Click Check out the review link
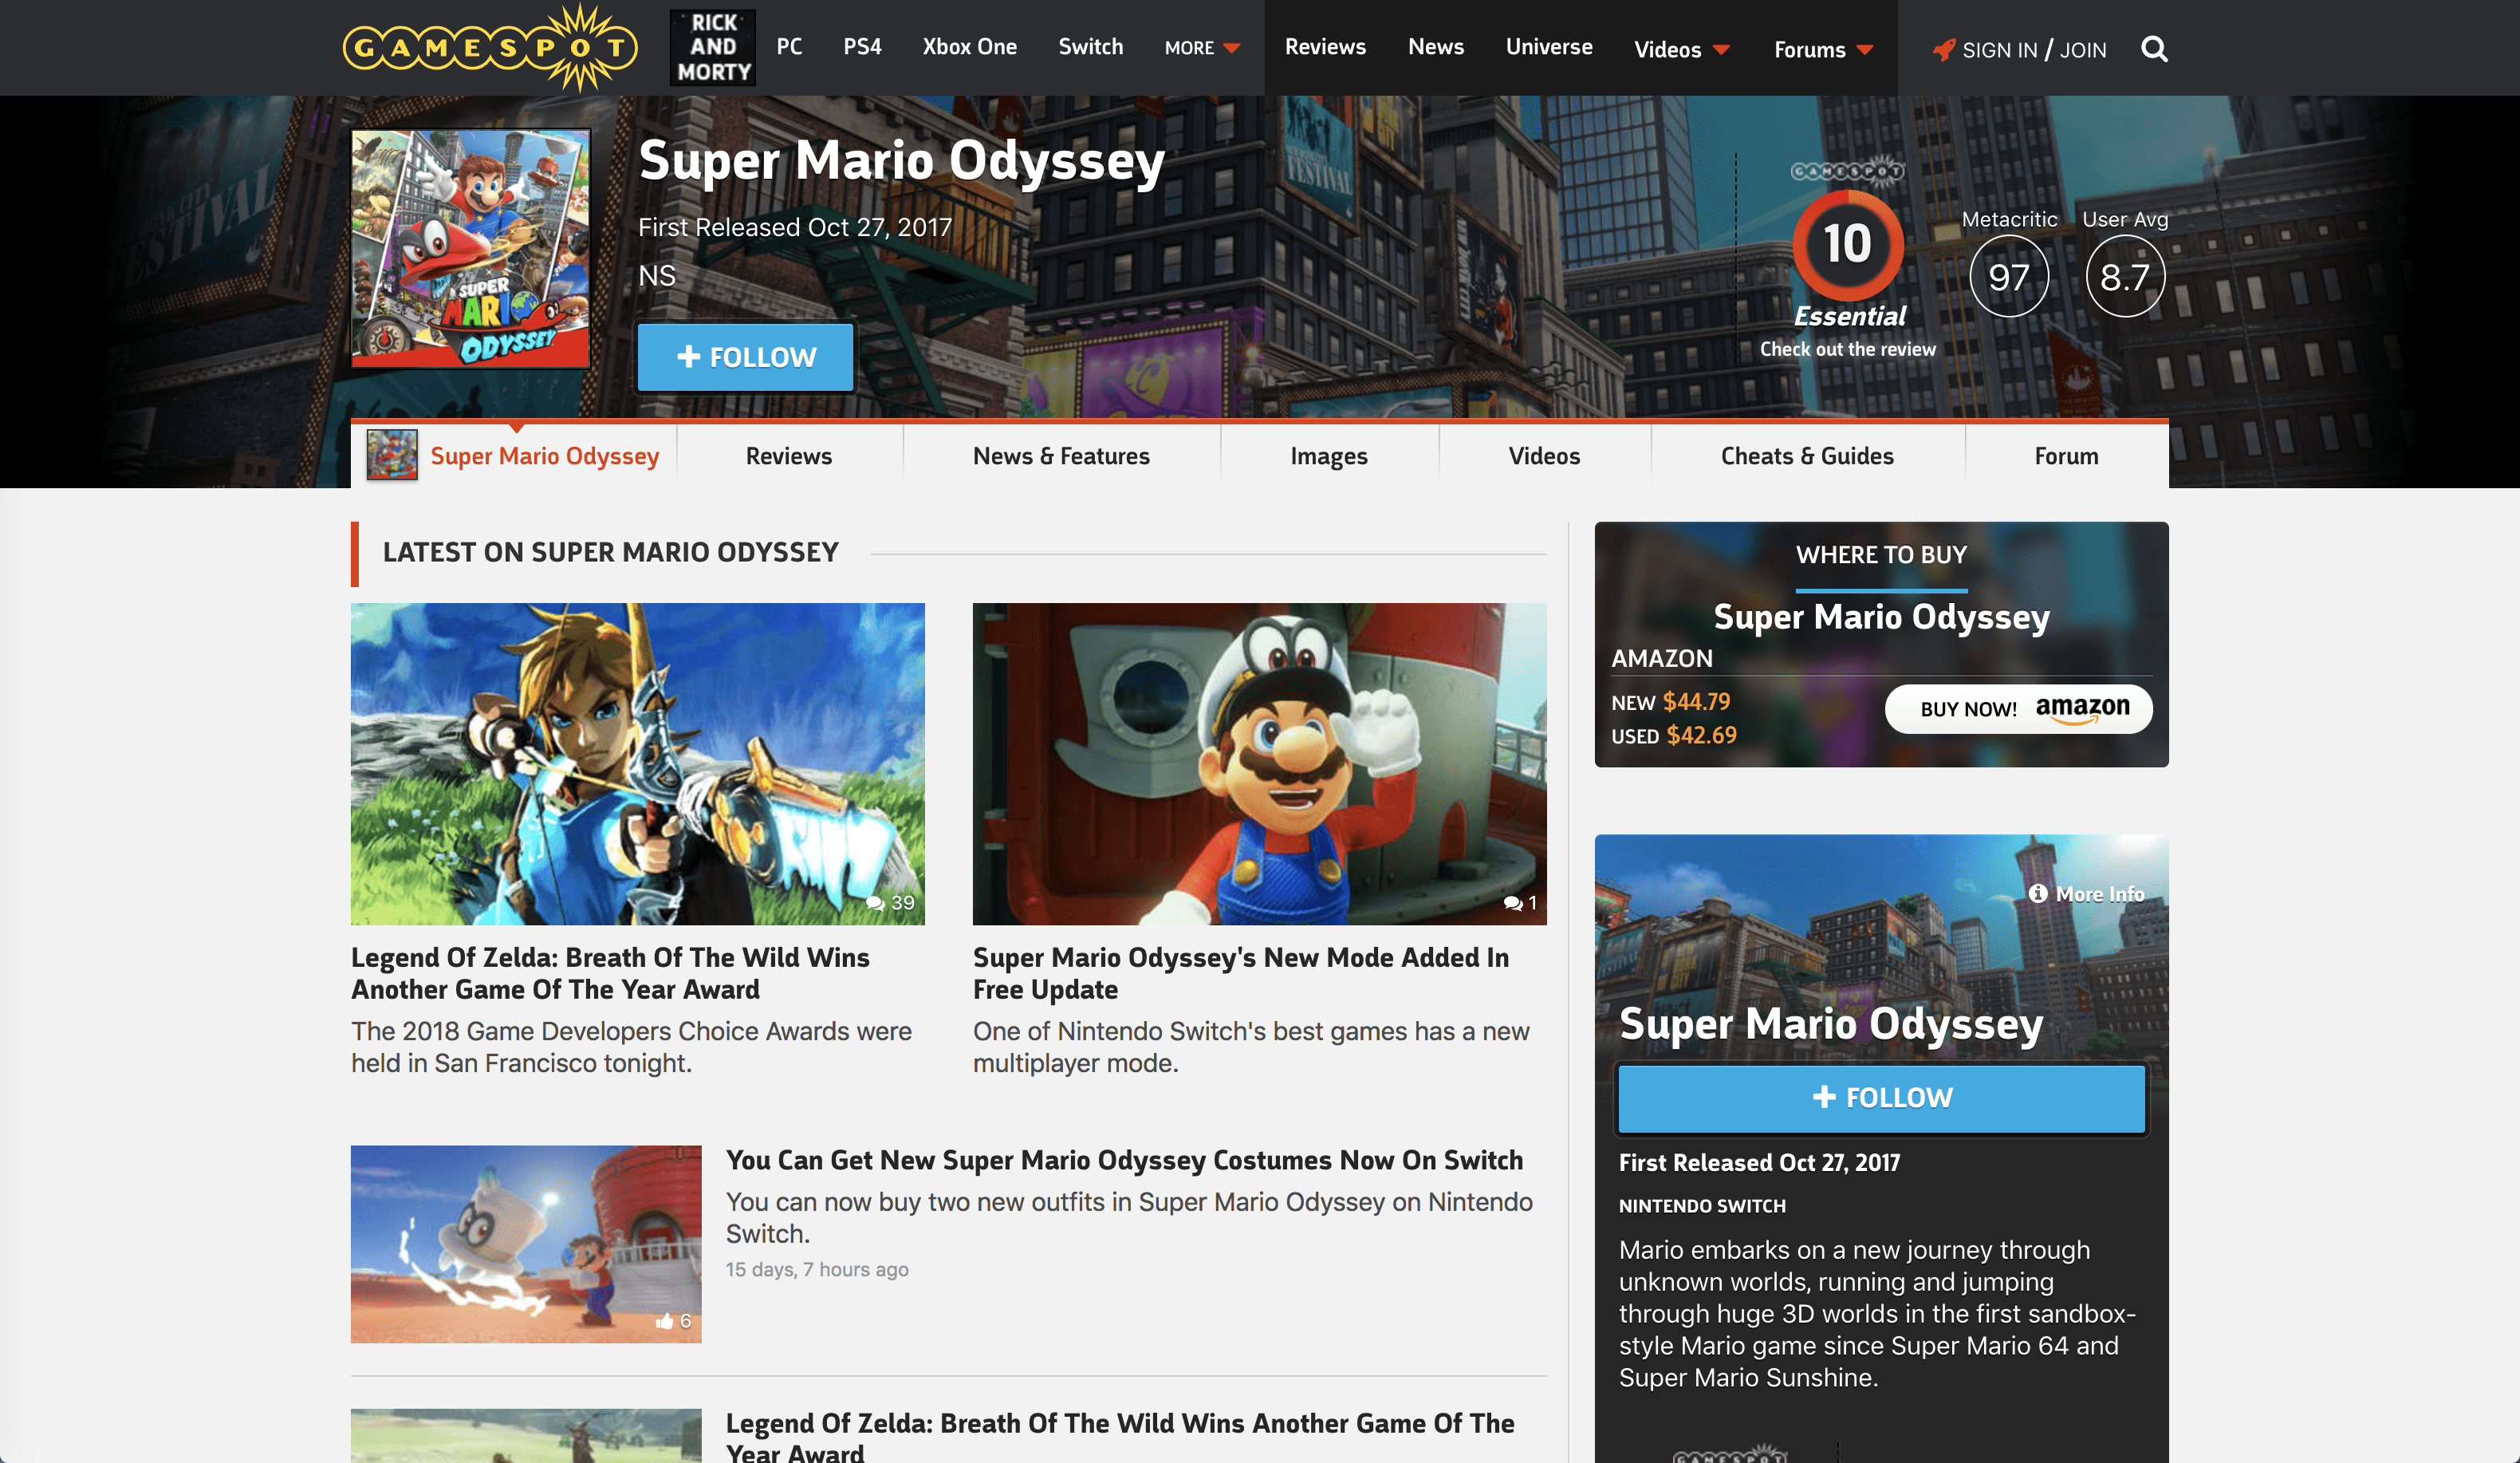This screenshot has height=1463, width=2520. pos(1847,349)
